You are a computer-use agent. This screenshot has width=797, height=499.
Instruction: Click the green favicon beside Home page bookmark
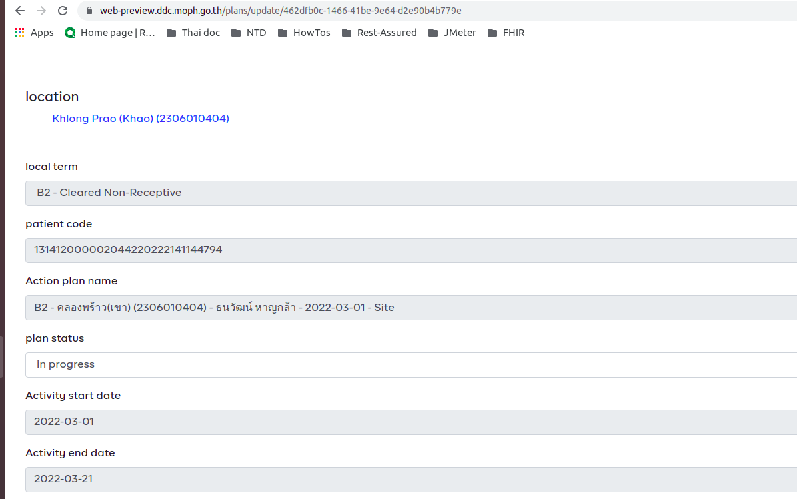pyautogui.click(x=70, y=32)
